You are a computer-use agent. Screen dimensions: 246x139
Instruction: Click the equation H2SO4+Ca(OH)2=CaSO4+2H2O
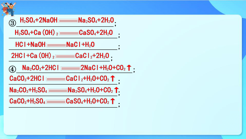[64, 33]
